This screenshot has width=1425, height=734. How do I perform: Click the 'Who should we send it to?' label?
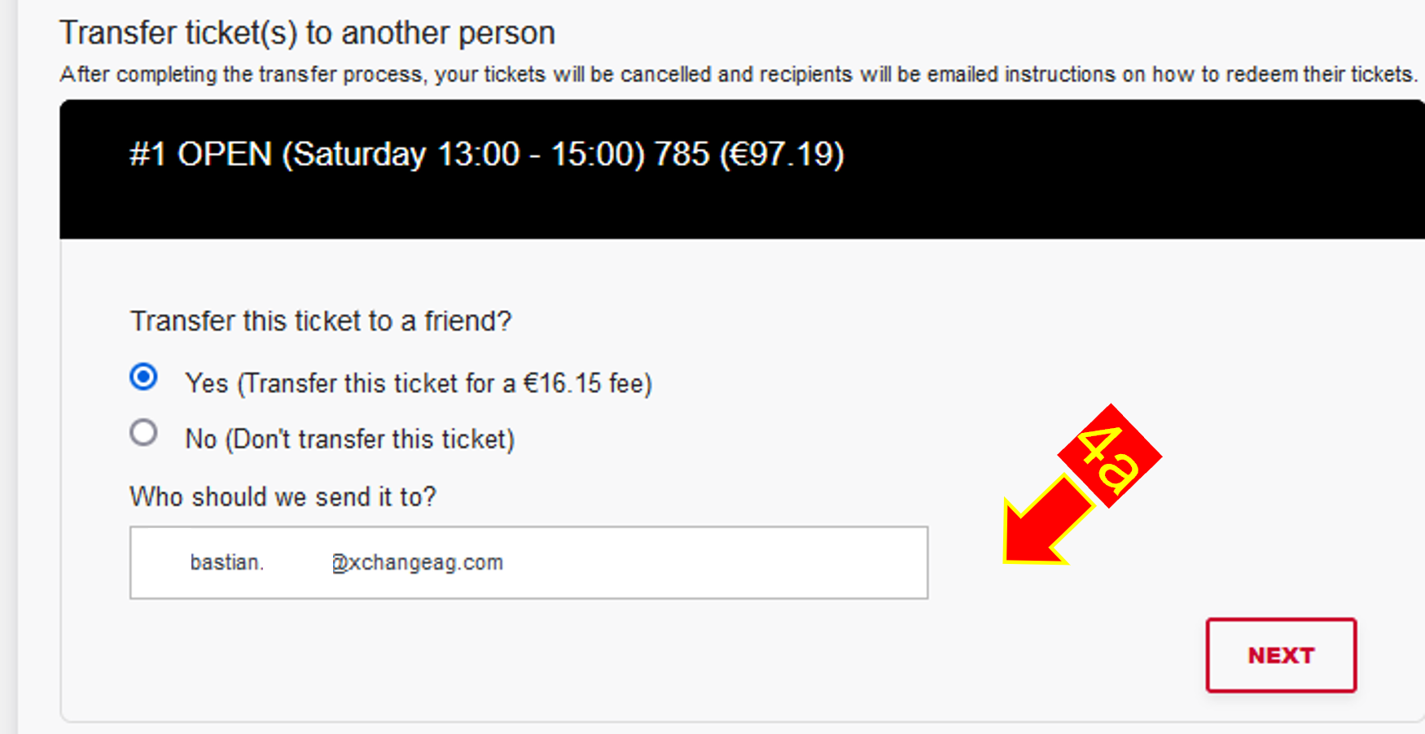(x=283, y=496)
